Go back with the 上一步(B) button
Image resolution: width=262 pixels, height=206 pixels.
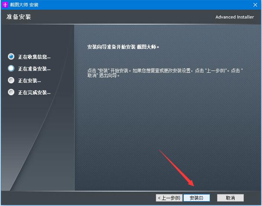click(169, 198)
